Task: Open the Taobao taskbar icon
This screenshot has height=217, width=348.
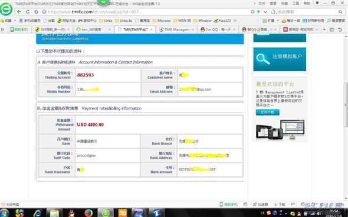Action: click(x=123, y=213)
